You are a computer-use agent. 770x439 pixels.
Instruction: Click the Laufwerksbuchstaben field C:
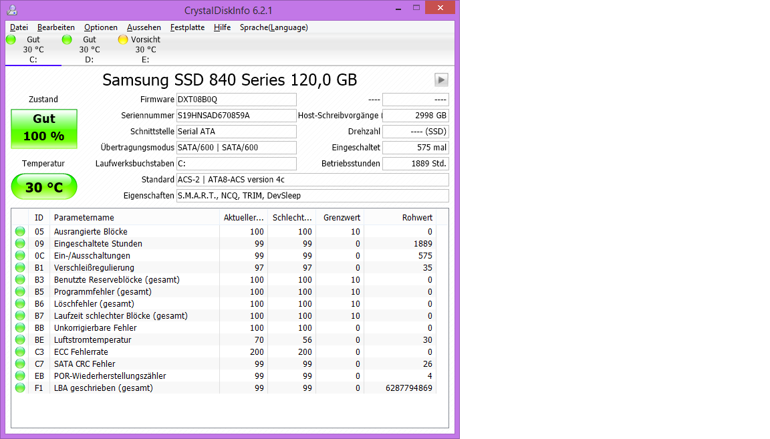(x=236, y=164)
